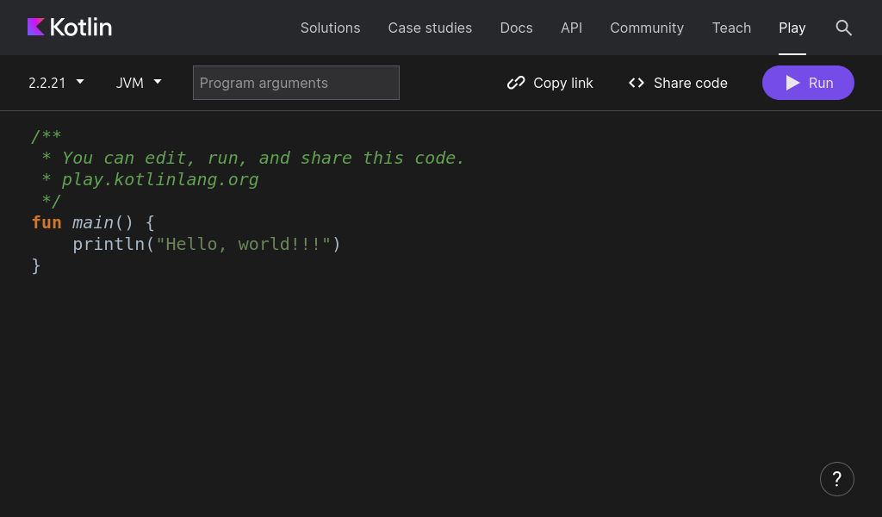Click the code brackets icon beside Share code
Image resolution: width=882 pixels, height=517 pixels.
[637, 83]
